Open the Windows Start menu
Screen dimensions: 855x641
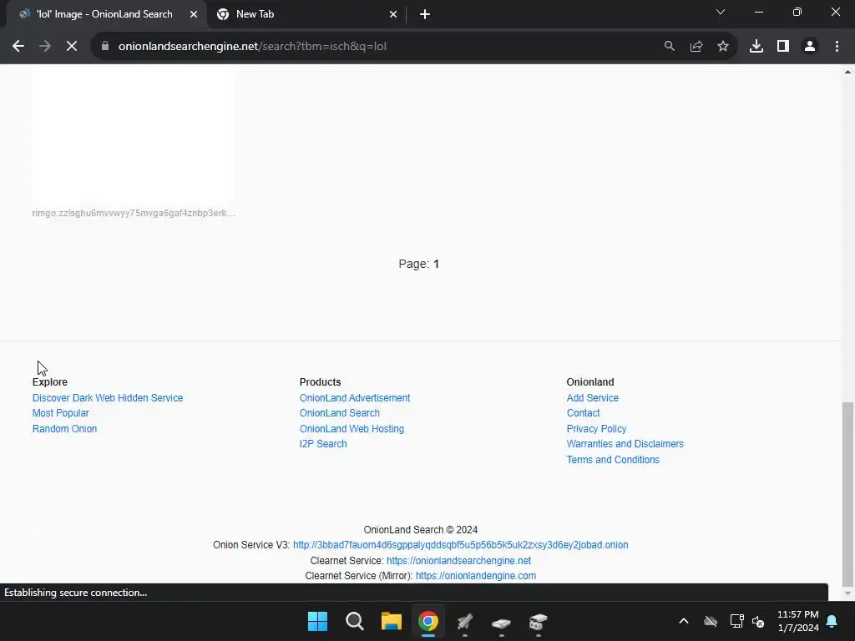pyautogui.click(x=317, y=621)
